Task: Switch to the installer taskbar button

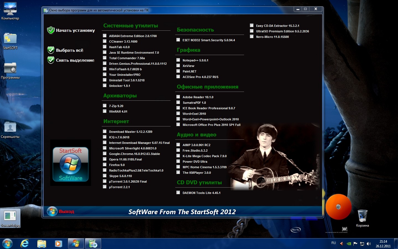Action: pos(93,244)
